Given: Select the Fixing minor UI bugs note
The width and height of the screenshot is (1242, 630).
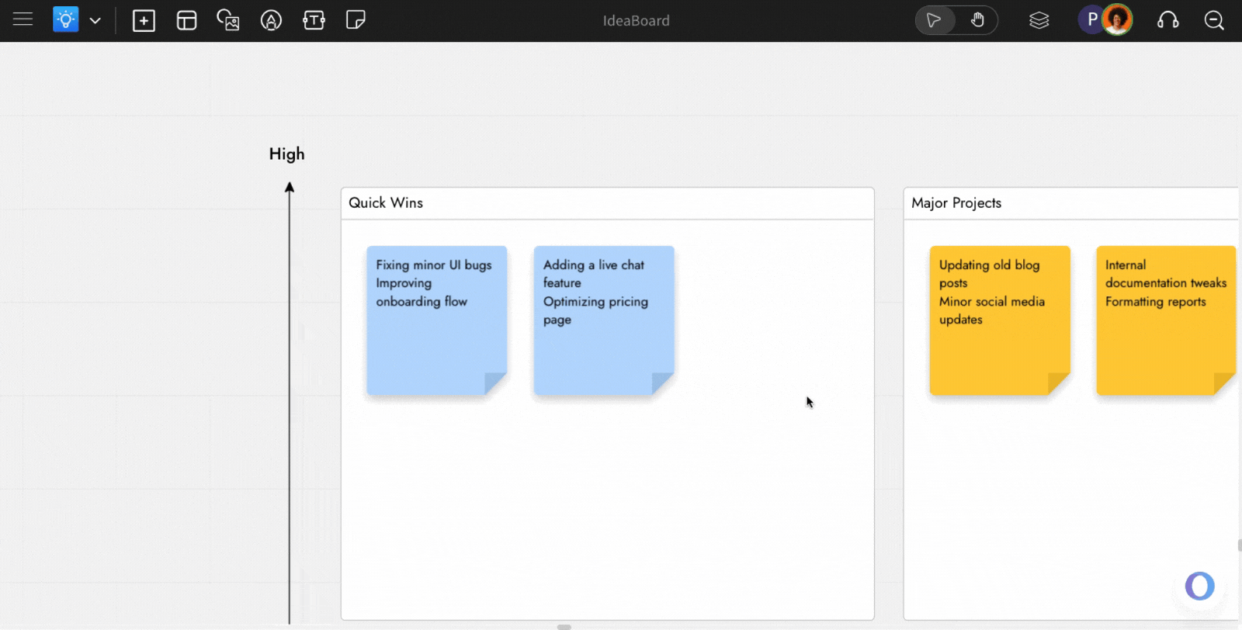Looking at the screenshot, I should coord(437,320).
